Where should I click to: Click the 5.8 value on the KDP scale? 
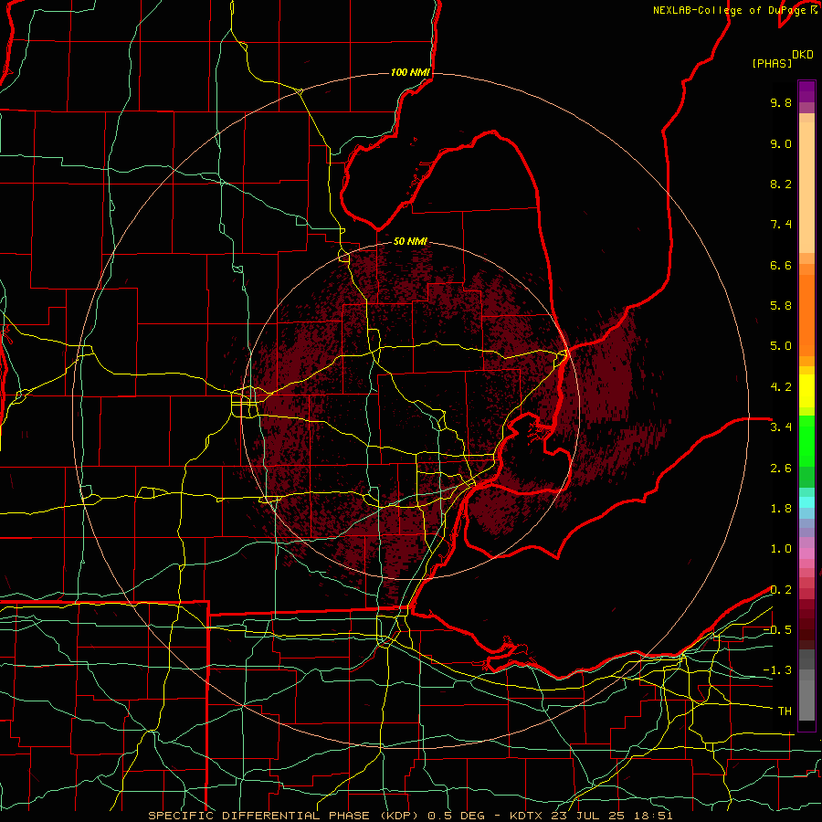781,306
